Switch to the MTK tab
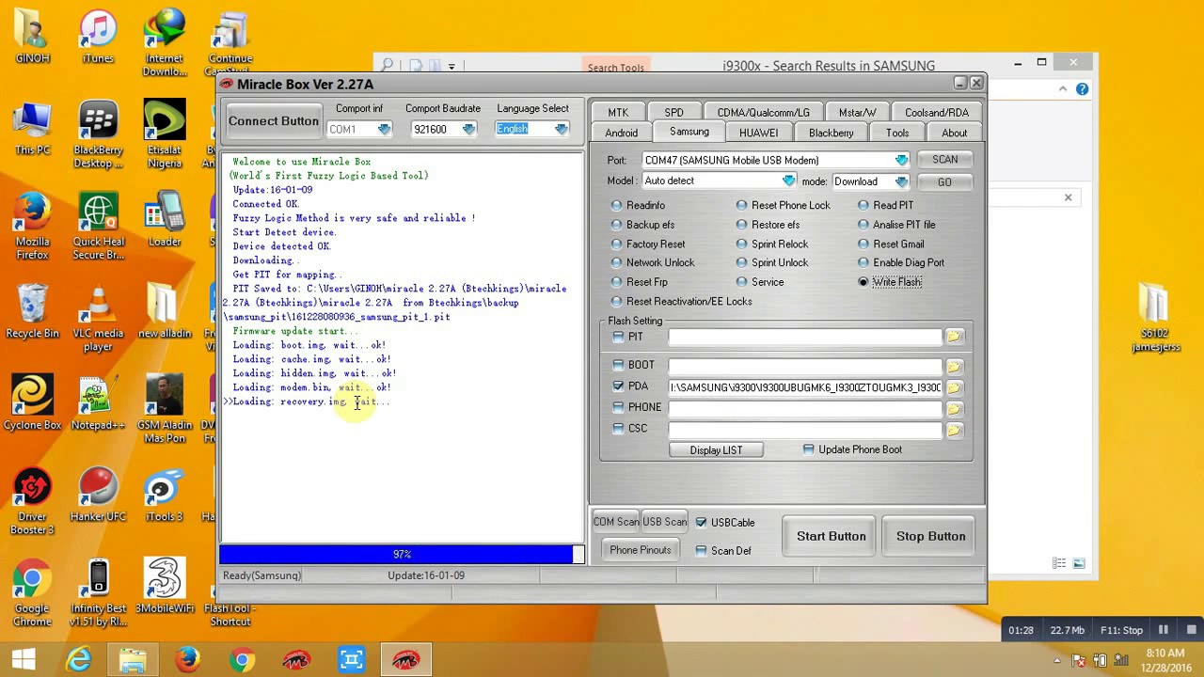 [x=618, y=112]
